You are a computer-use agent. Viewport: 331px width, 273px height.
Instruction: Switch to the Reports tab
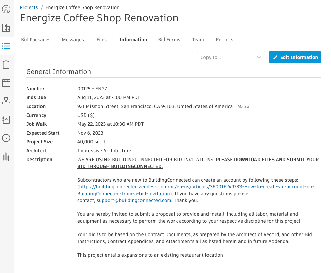tap(225, 40)
